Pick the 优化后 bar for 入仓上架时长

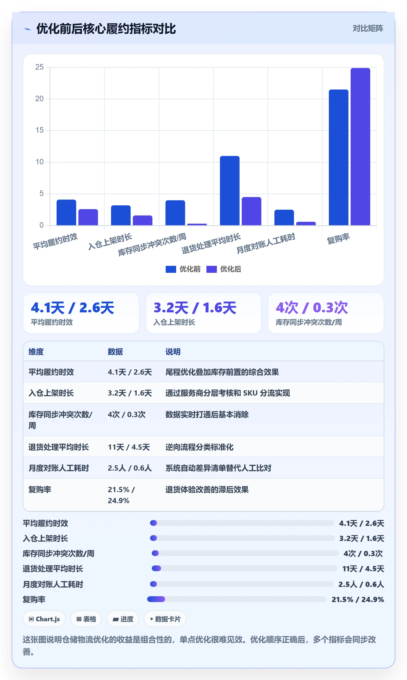[142, 220]
